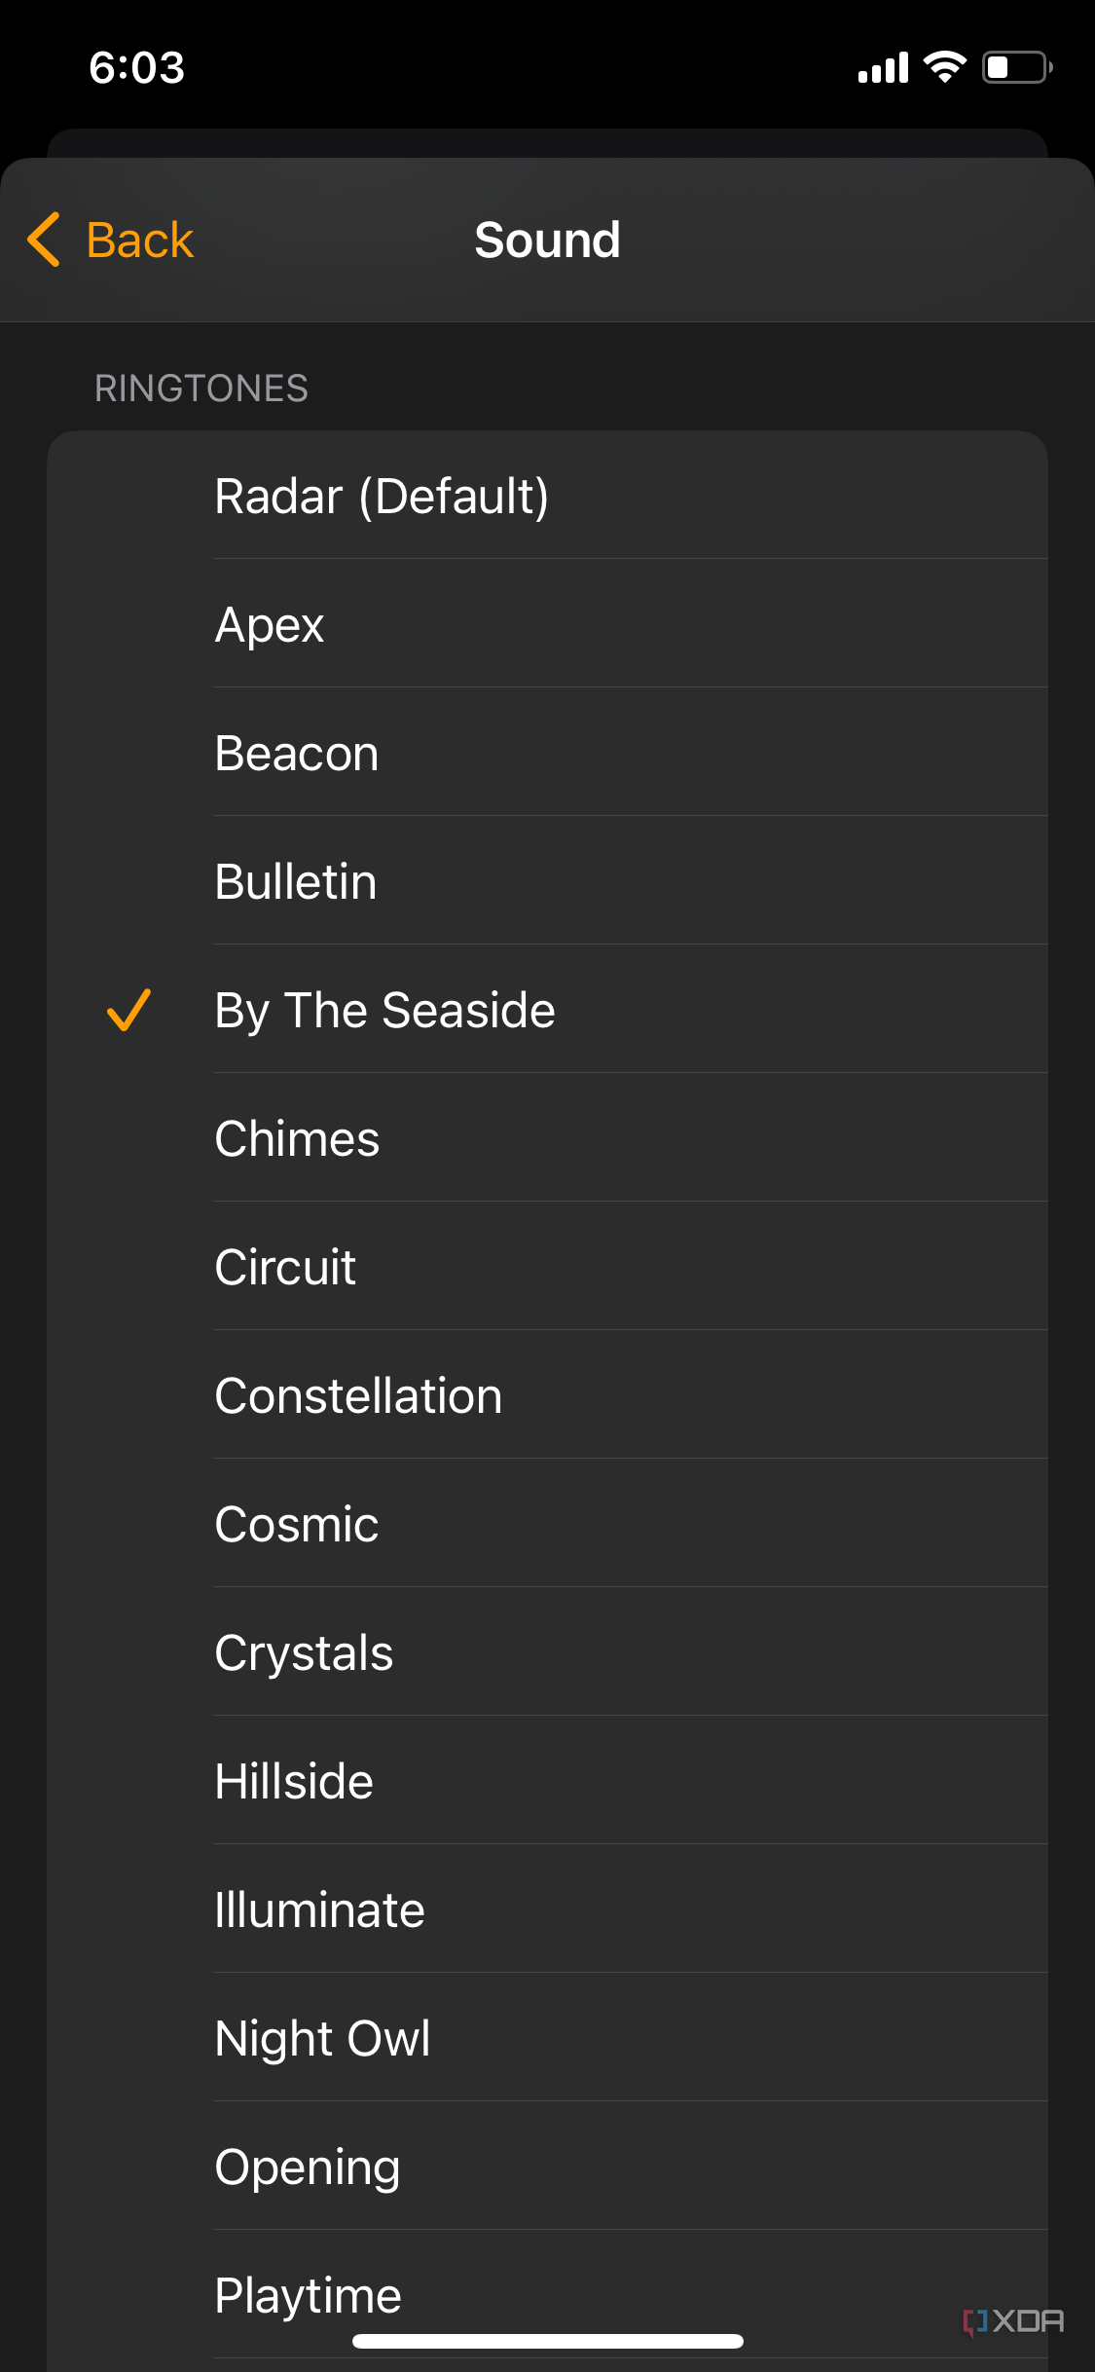The image size is (1095, 2372).
Task: Tap the orange checkmark beside By The Seaside
Action: 128,1010
